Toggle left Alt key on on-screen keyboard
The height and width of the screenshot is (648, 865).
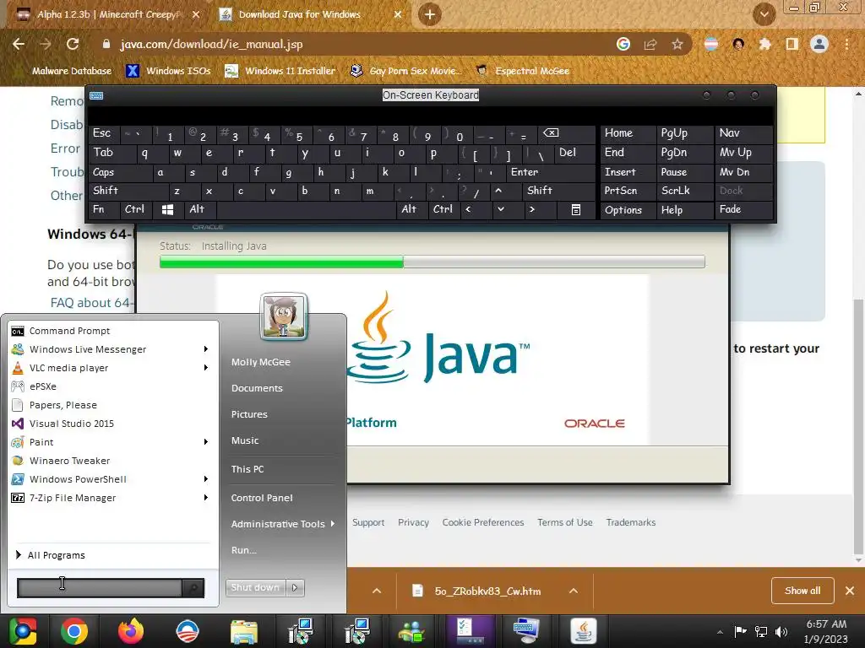click(x=200, y=209)
